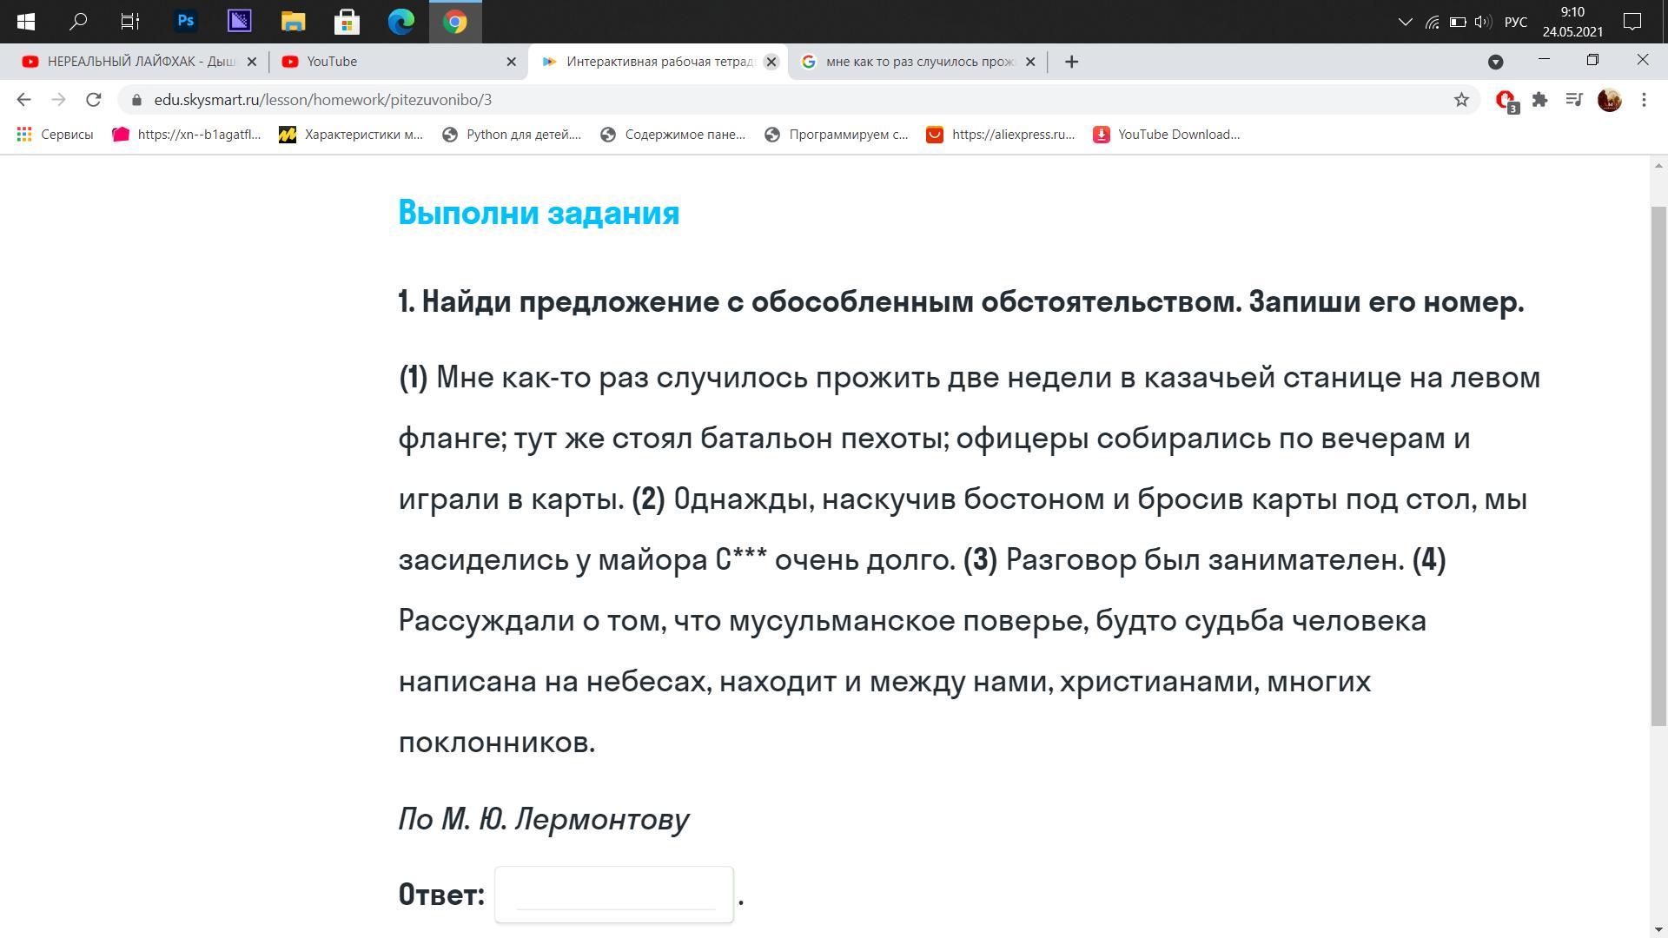The image size is (1668, 938).
Task: Open a new browser tab
Action: pyautogui.click(x=1071, y=62)
